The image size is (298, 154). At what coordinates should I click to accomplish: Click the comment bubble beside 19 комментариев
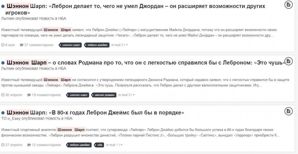pos(29,95)
